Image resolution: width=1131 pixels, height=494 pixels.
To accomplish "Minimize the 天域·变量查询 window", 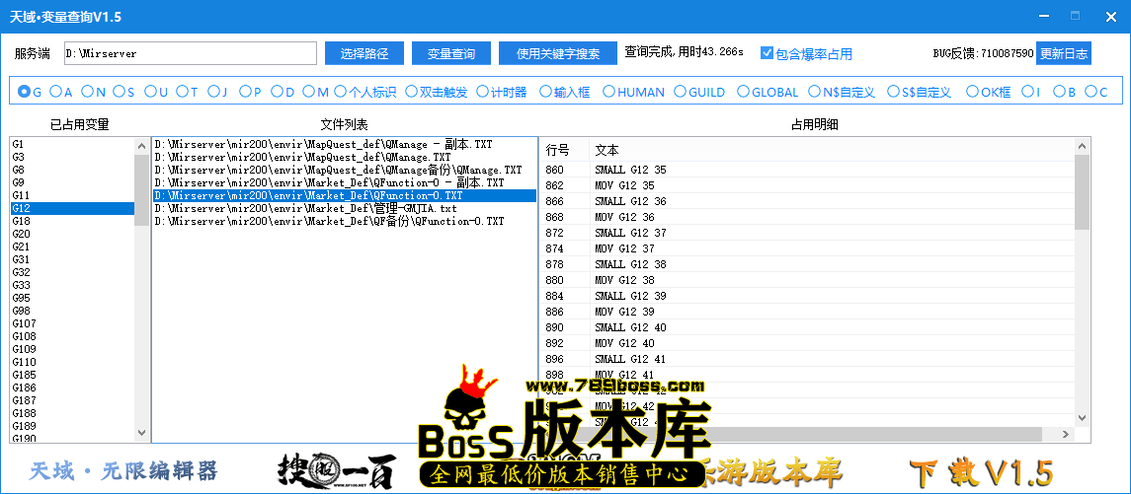I will (1045, 16).
